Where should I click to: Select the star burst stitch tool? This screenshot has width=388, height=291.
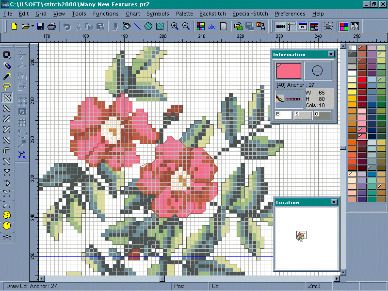(7, 236)
